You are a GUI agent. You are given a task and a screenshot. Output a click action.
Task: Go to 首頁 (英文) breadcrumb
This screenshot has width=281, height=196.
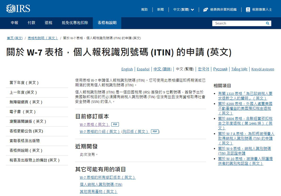coord(15,38)
